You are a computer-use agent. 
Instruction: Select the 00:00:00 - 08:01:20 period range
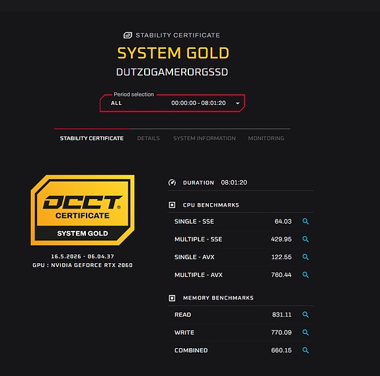(x=198, y=103)
